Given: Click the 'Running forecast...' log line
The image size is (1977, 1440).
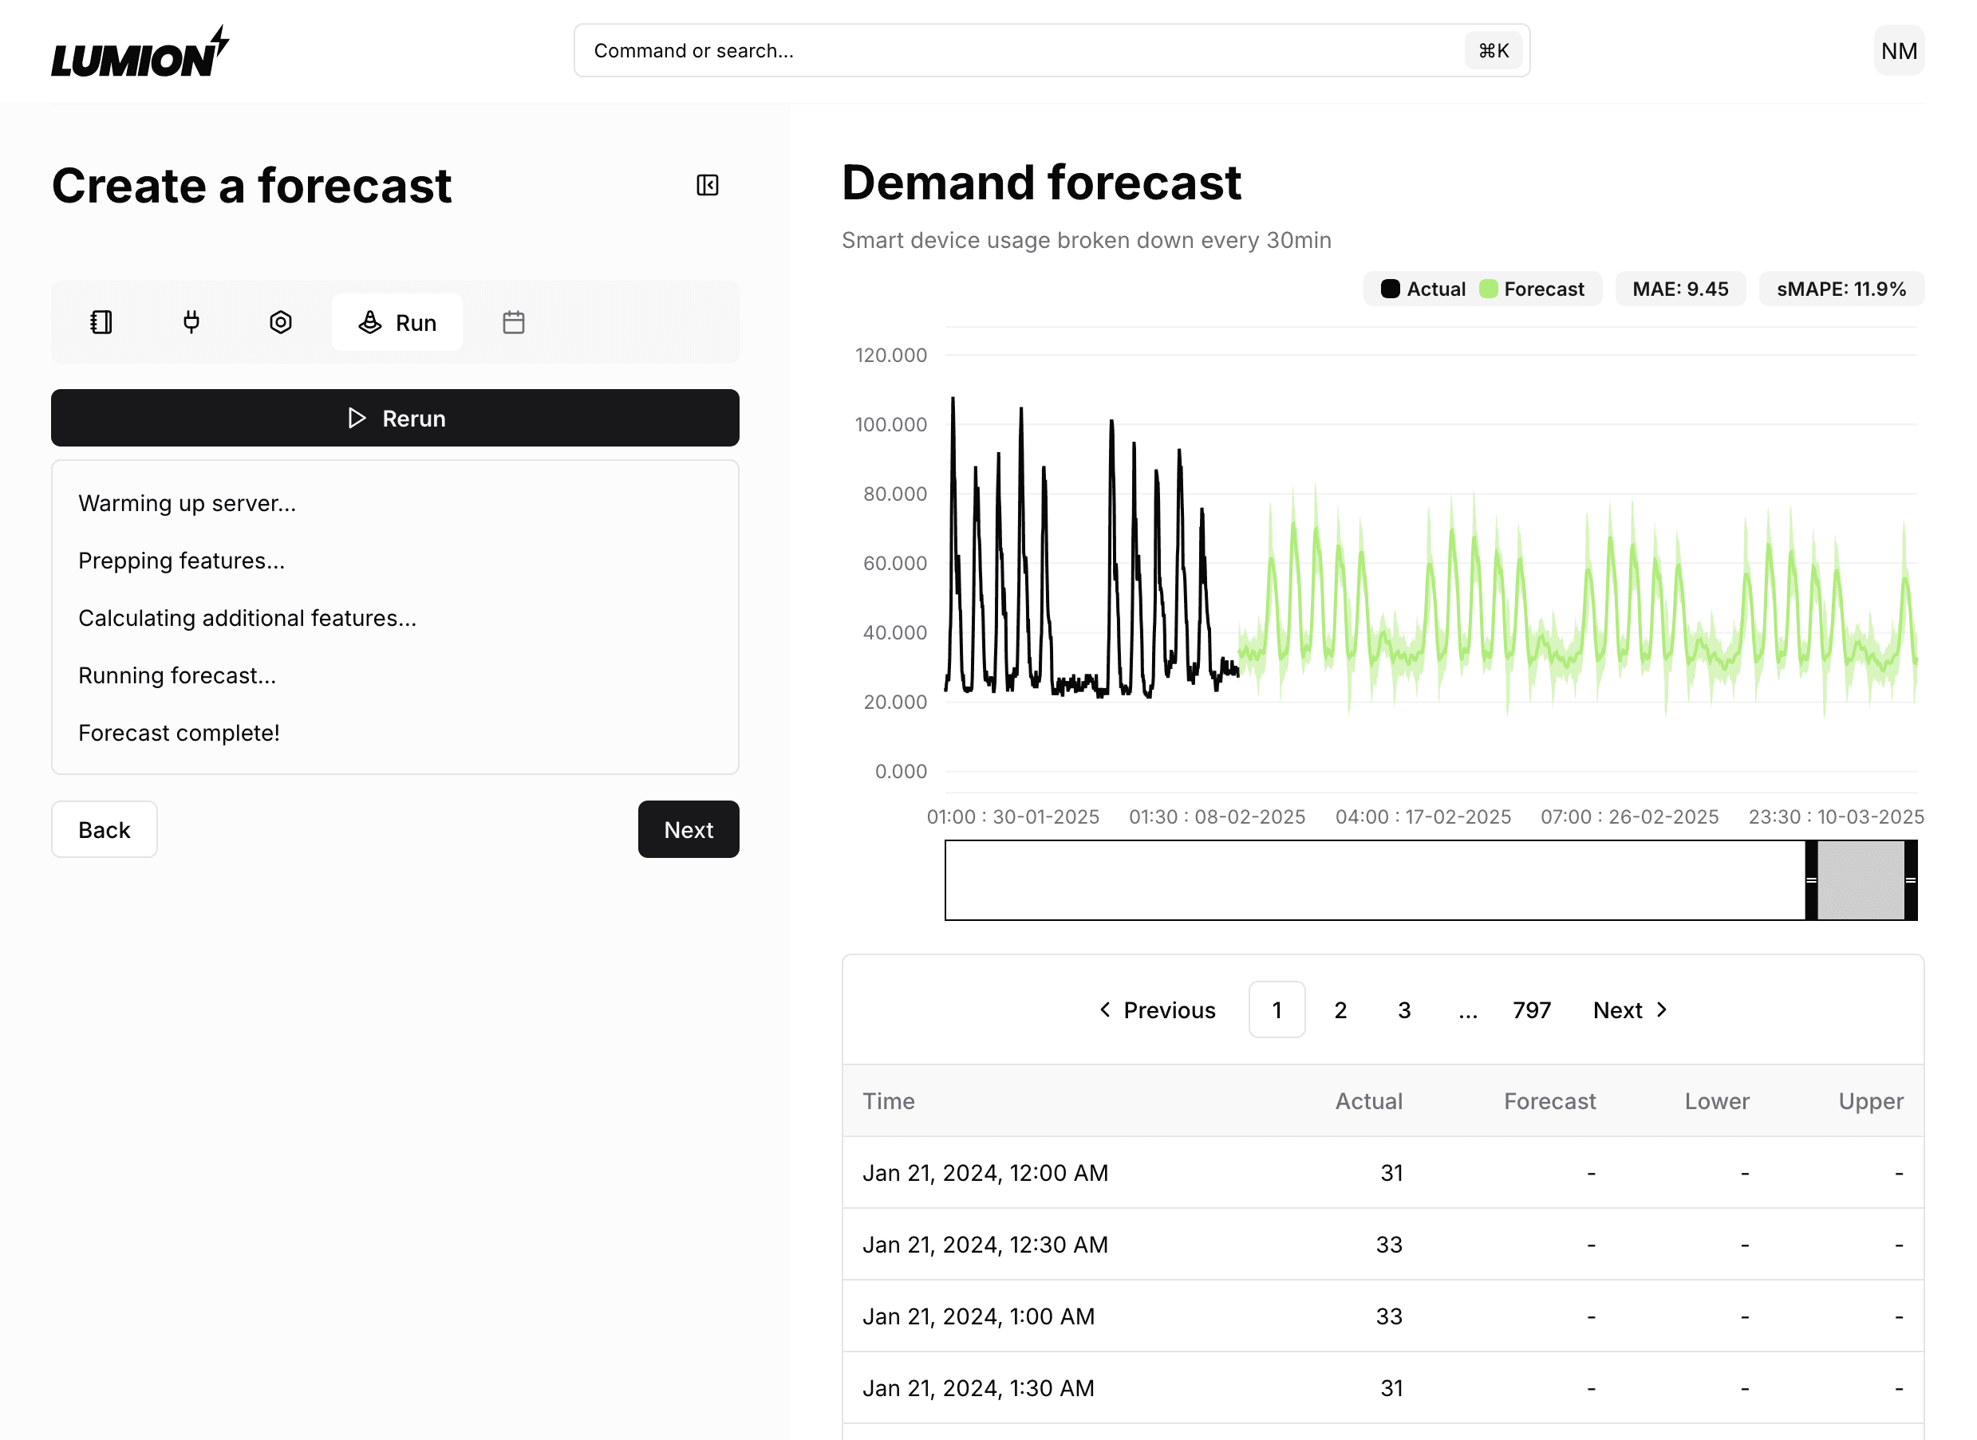Looking at the screenshot, I should coord(177,675).
